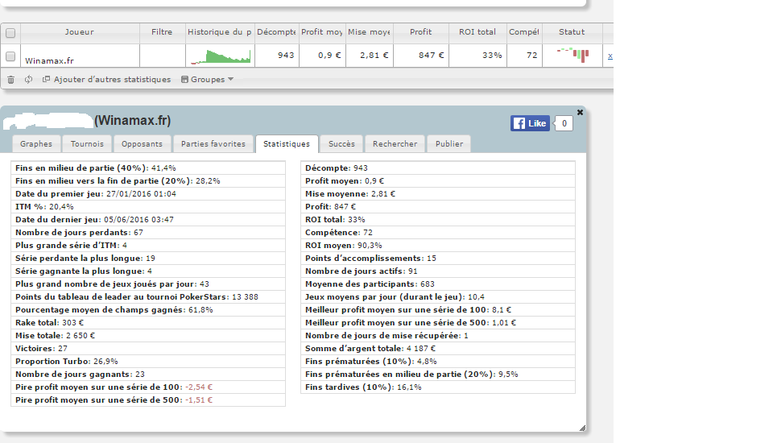
Task: Click 'Date du dernier jeu' row
Action: (x=148, y=220)
